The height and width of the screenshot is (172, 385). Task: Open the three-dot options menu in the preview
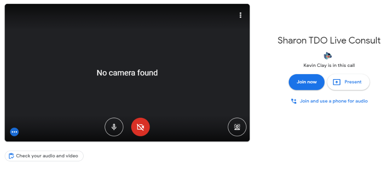click(x=240, y=15)
